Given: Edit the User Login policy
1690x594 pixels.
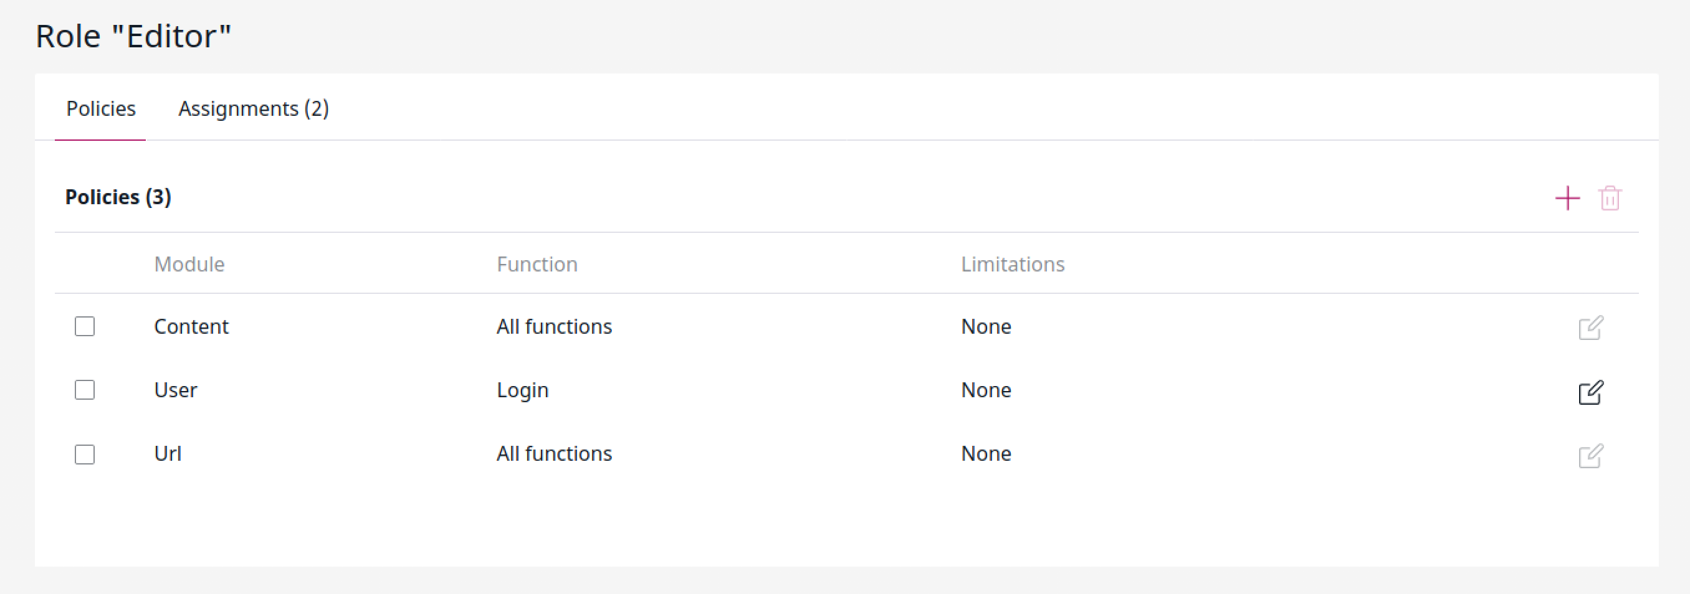Looking at the screenshot, I should point(1591,392).
